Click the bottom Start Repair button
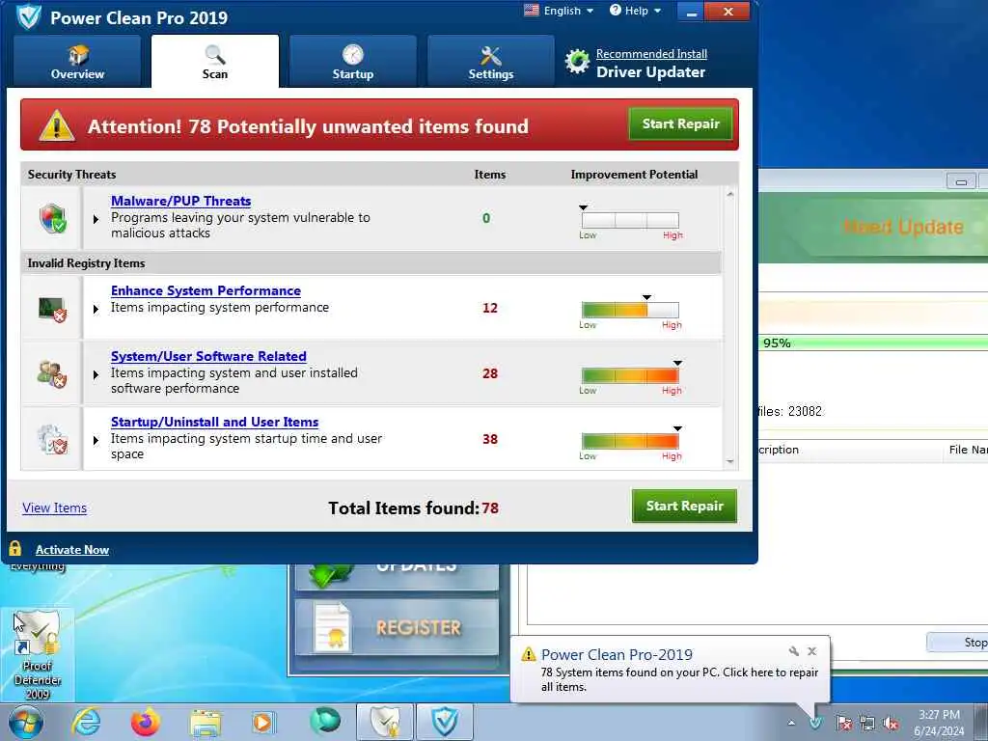This screenshot has width=988, height=741. 684,506
